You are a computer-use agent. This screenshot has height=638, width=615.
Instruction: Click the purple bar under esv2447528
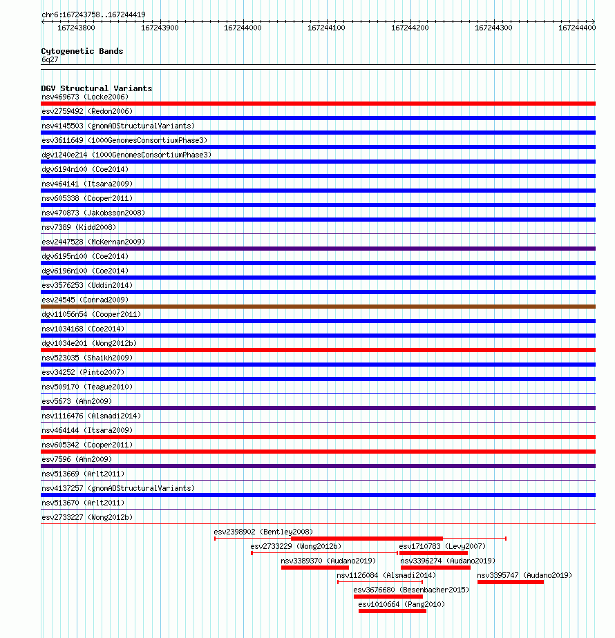coord(318,249)
